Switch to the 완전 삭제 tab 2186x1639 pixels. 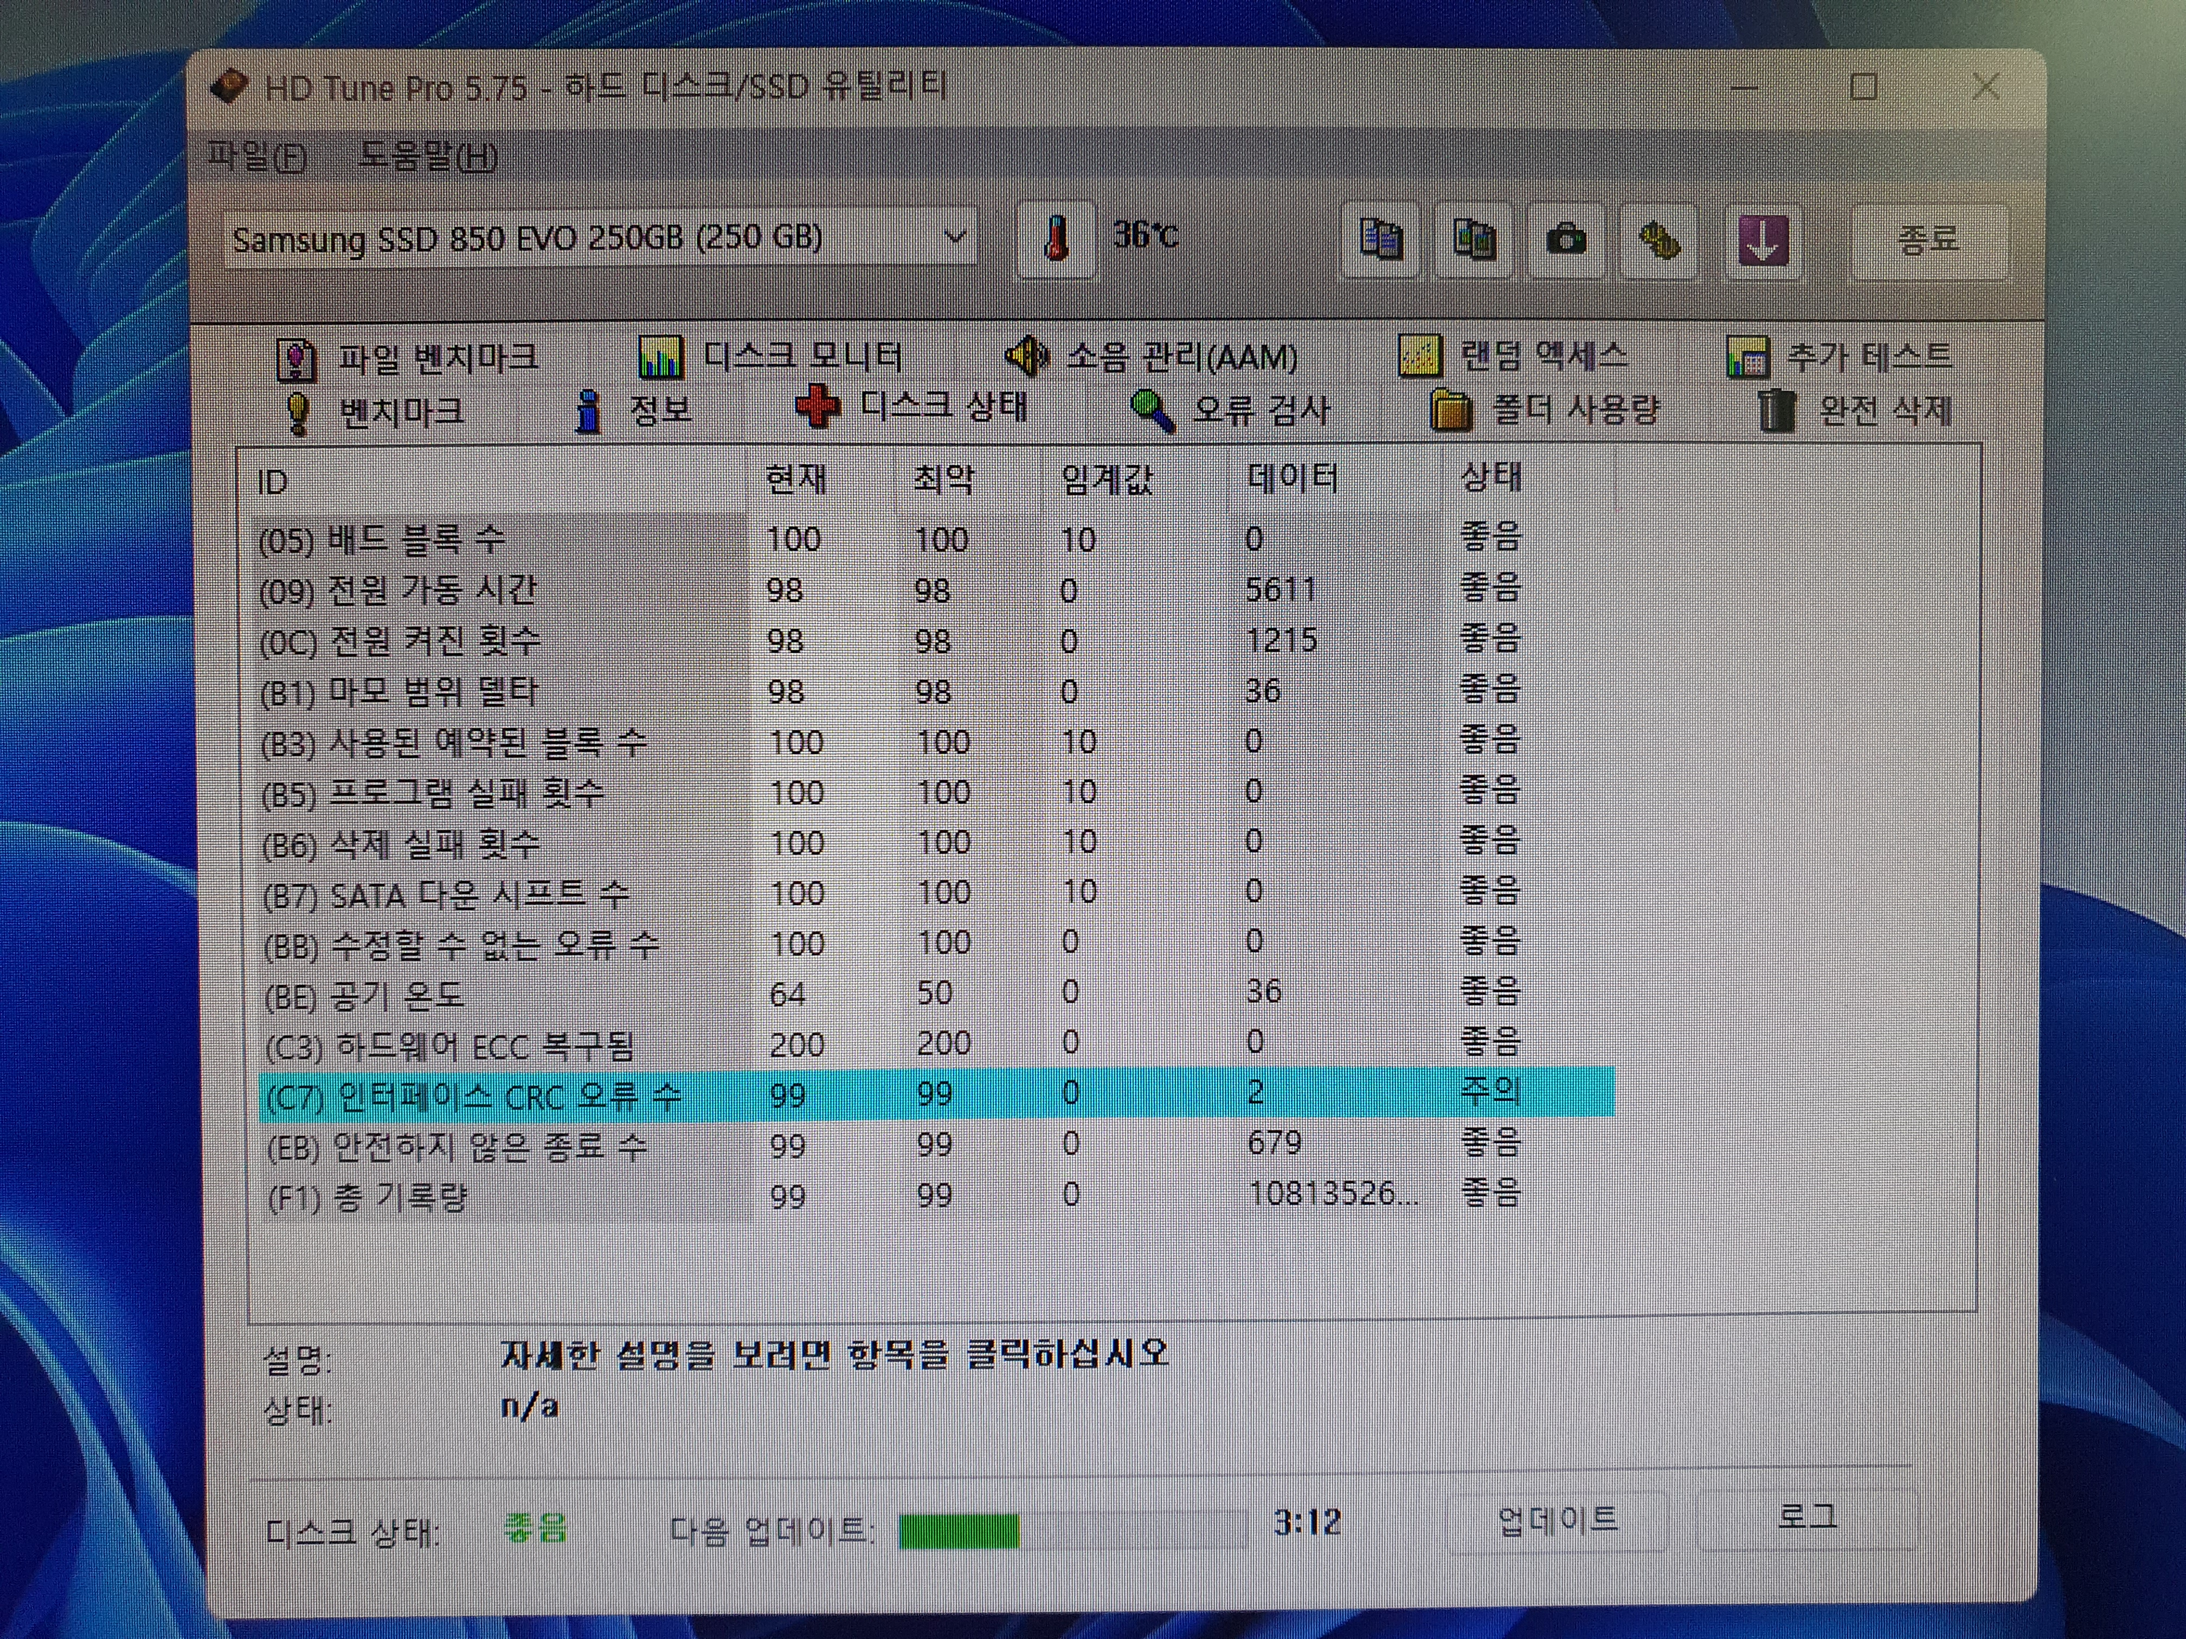[1856, 410]
